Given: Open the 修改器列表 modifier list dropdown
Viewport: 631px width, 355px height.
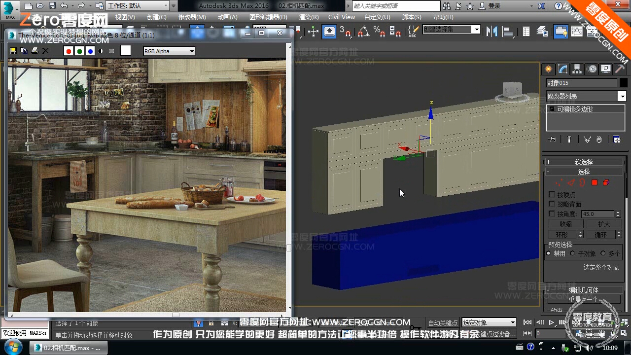Looking at the screenshot, I should [x=586, y=96].
